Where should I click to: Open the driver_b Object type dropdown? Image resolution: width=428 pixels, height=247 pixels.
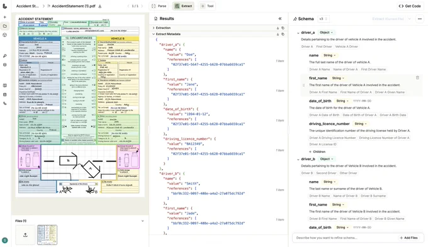pos(327,159)
